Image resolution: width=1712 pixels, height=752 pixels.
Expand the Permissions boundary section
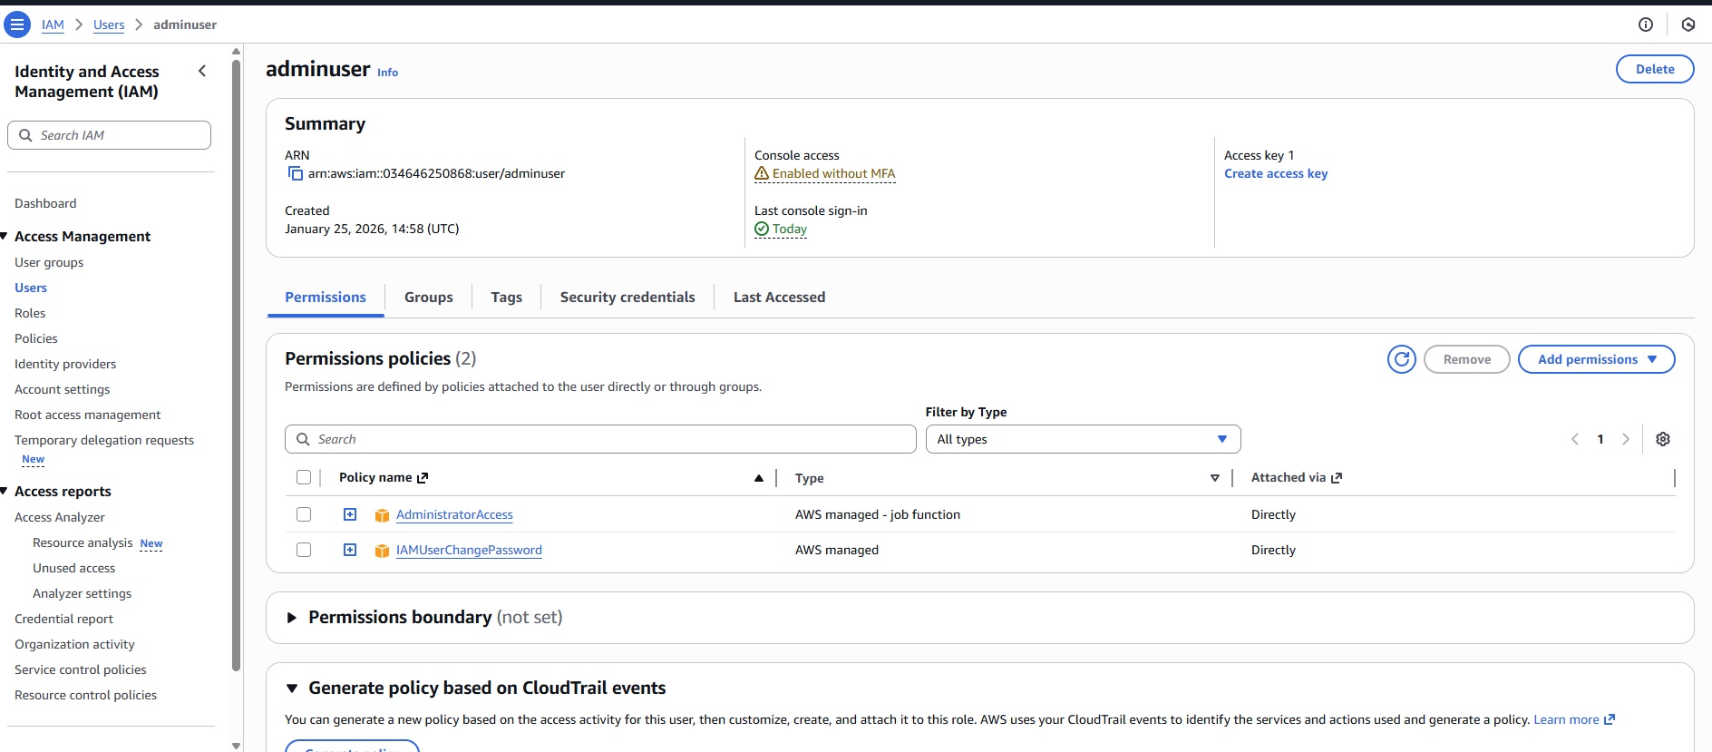pos(292,618)
